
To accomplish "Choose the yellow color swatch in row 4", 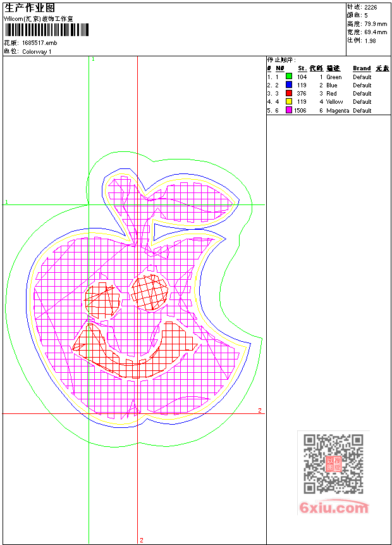I will (x=288, y=101).
